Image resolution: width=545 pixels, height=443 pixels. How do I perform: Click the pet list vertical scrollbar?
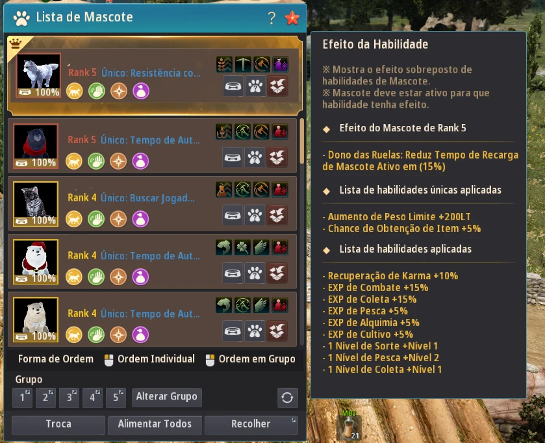[x=301, y=142]
